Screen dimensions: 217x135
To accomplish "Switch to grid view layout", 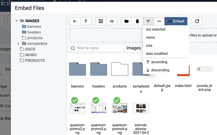I will [101, 21].
